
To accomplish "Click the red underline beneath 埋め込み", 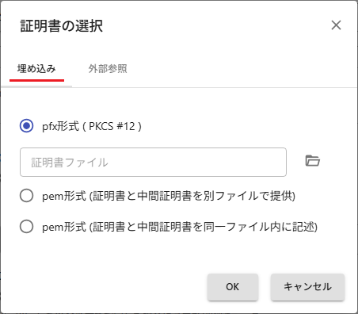I will pos(36,80).
